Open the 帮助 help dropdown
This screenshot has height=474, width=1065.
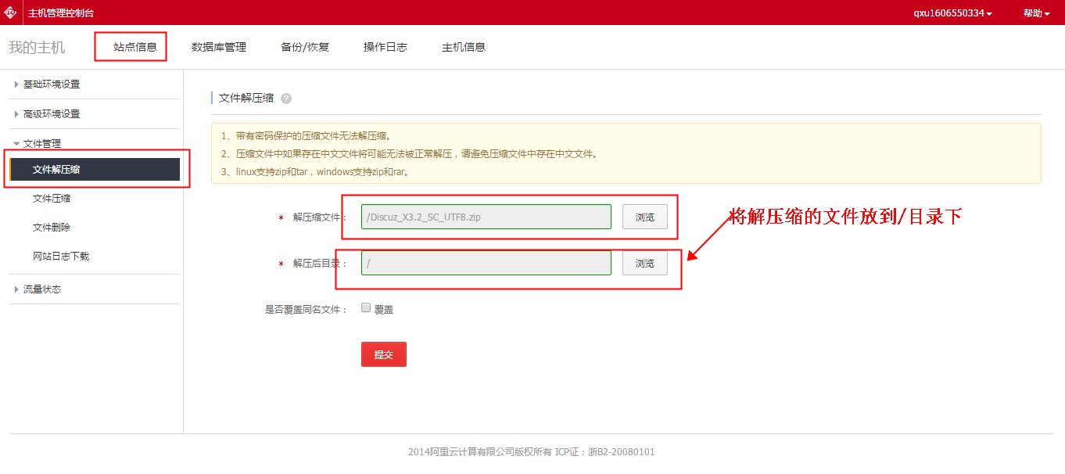click(1036, 13)
